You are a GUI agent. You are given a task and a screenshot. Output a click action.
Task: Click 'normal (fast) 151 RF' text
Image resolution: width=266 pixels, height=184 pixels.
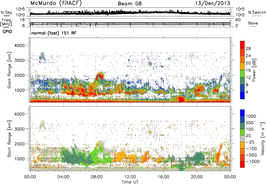click(x=54, y=33)
